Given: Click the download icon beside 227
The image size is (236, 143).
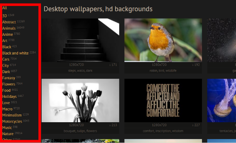Looking at the screenshot, I should pos(193,125).
